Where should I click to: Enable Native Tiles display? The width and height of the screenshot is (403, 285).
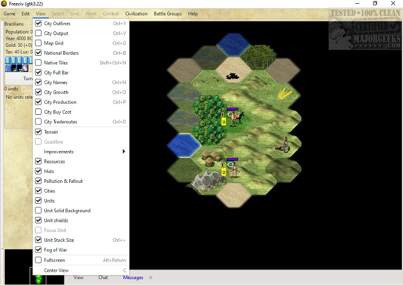click(38, 63)
